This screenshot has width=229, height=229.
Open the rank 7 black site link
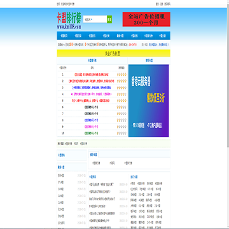(91, 114)
